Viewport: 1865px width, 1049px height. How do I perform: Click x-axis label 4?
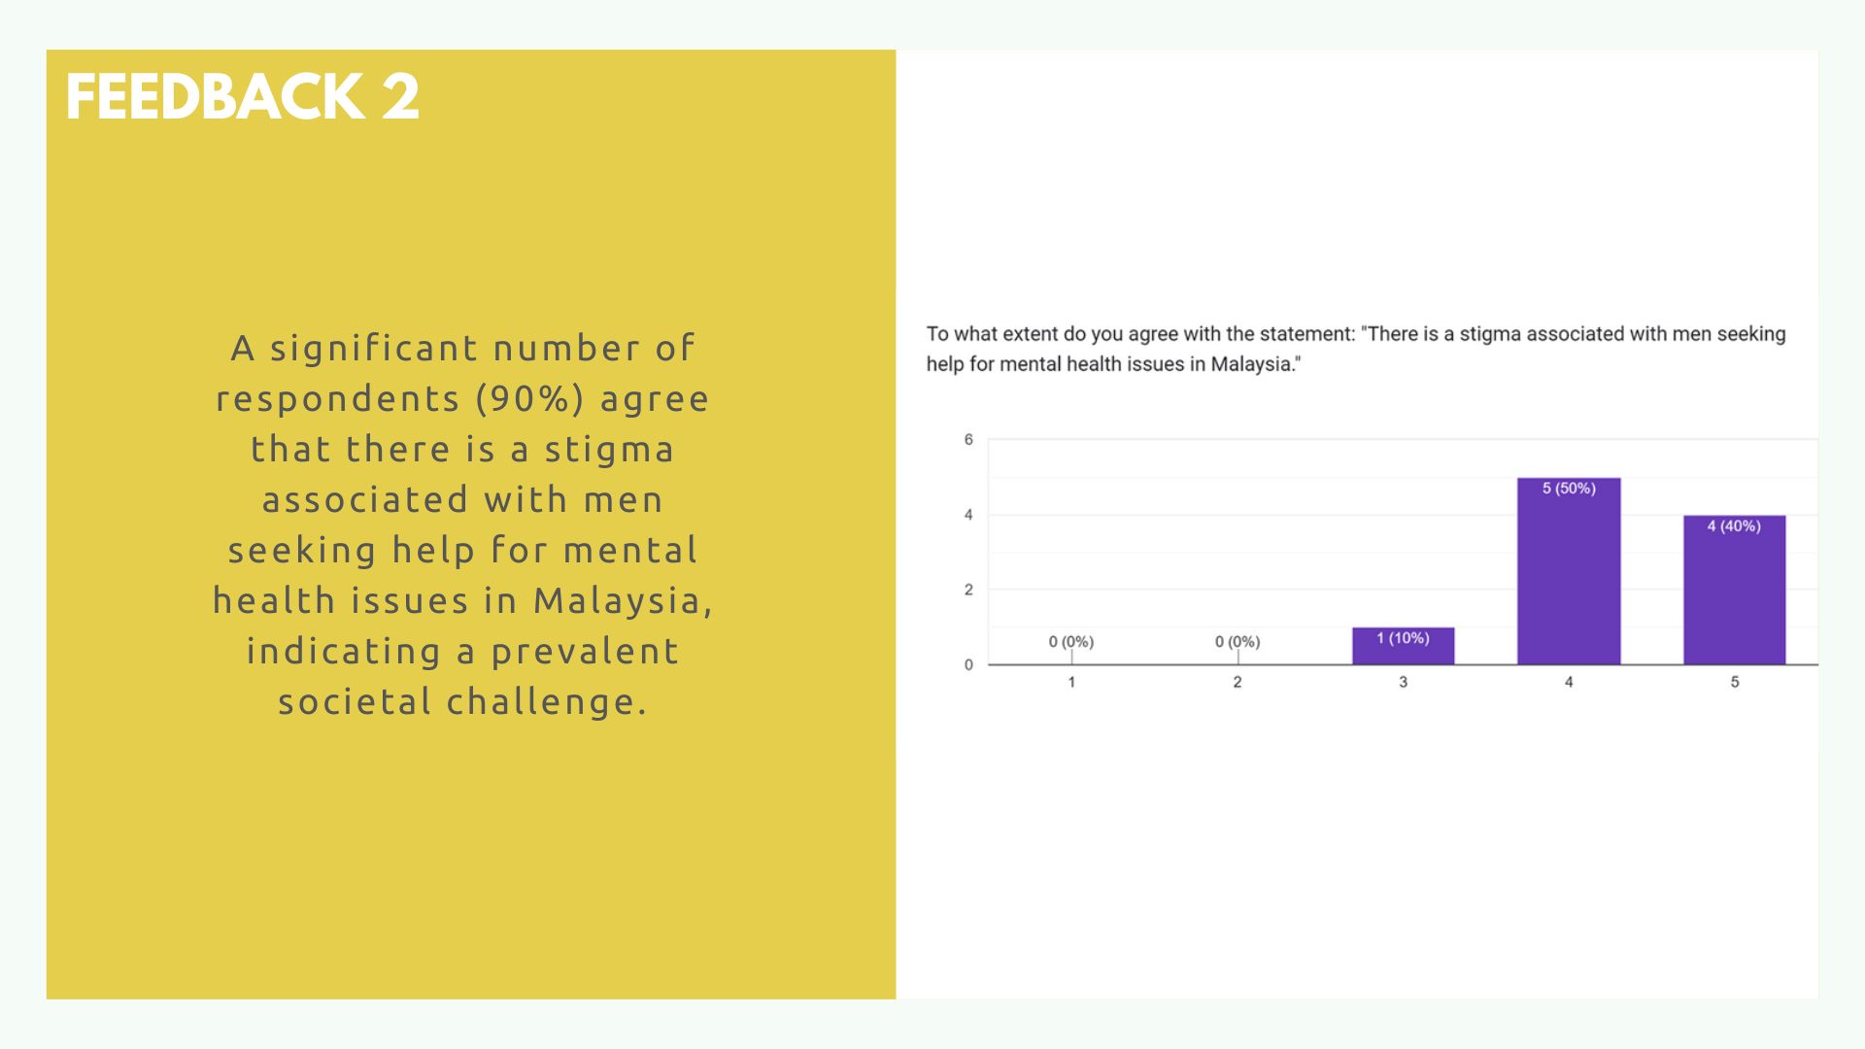coord(1569,682)
